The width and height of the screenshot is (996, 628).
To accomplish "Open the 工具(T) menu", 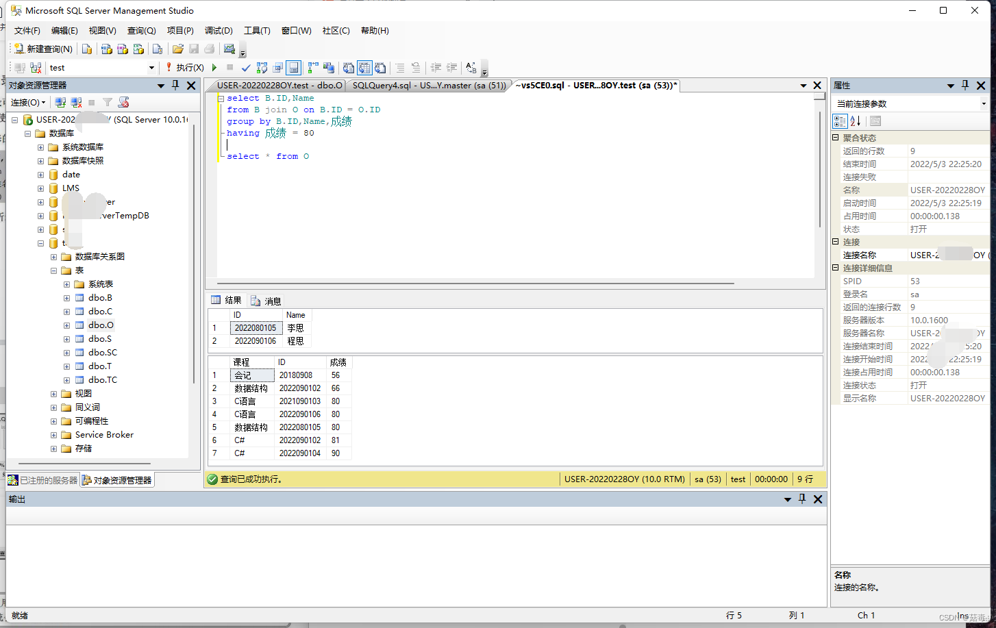I will pyautogui.click(x=257, y=31).
